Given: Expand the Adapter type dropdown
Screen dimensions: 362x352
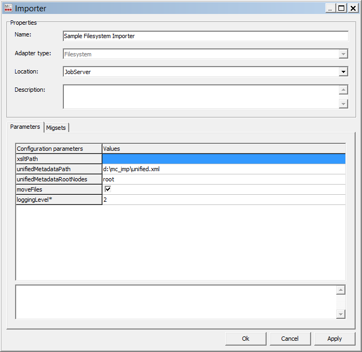Looking at the screenshot, I should (x=343, y=54).
